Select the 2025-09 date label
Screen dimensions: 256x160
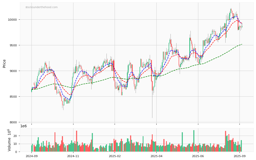tap(239, 156)
